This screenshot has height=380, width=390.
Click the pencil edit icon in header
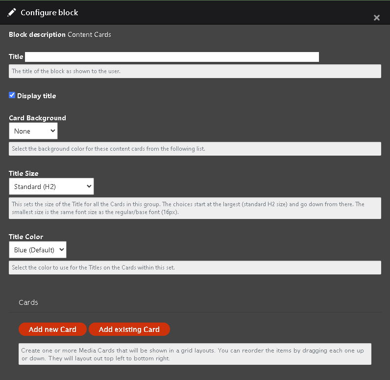[x=12, y=12]
